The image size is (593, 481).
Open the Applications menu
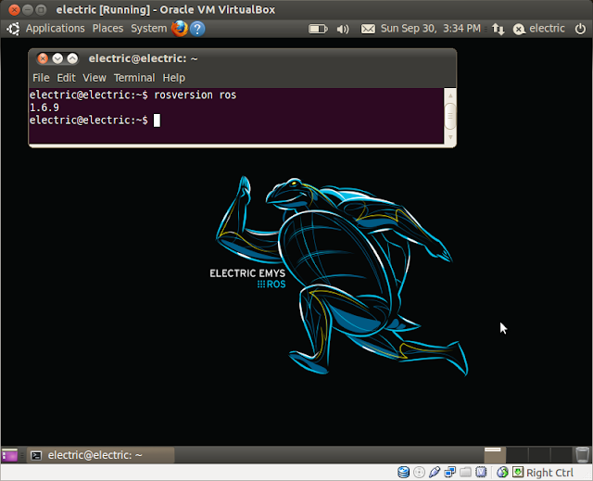[x=56, y=29]
